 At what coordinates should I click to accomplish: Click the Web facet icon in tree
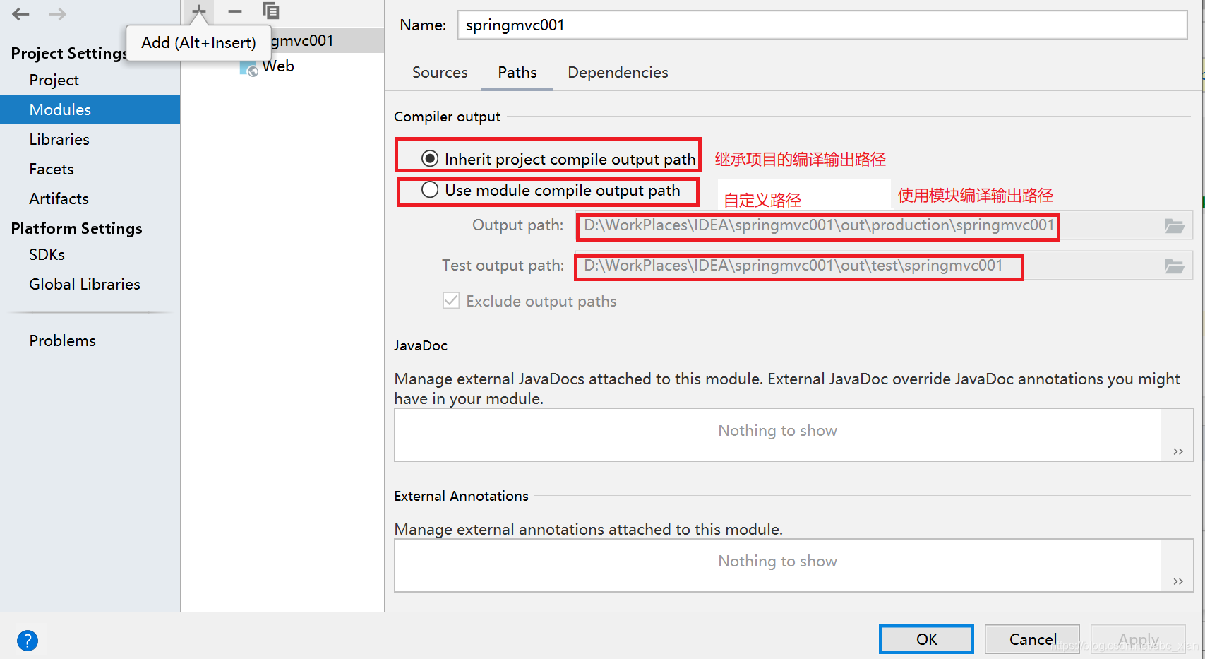click(x=248, y=68)
